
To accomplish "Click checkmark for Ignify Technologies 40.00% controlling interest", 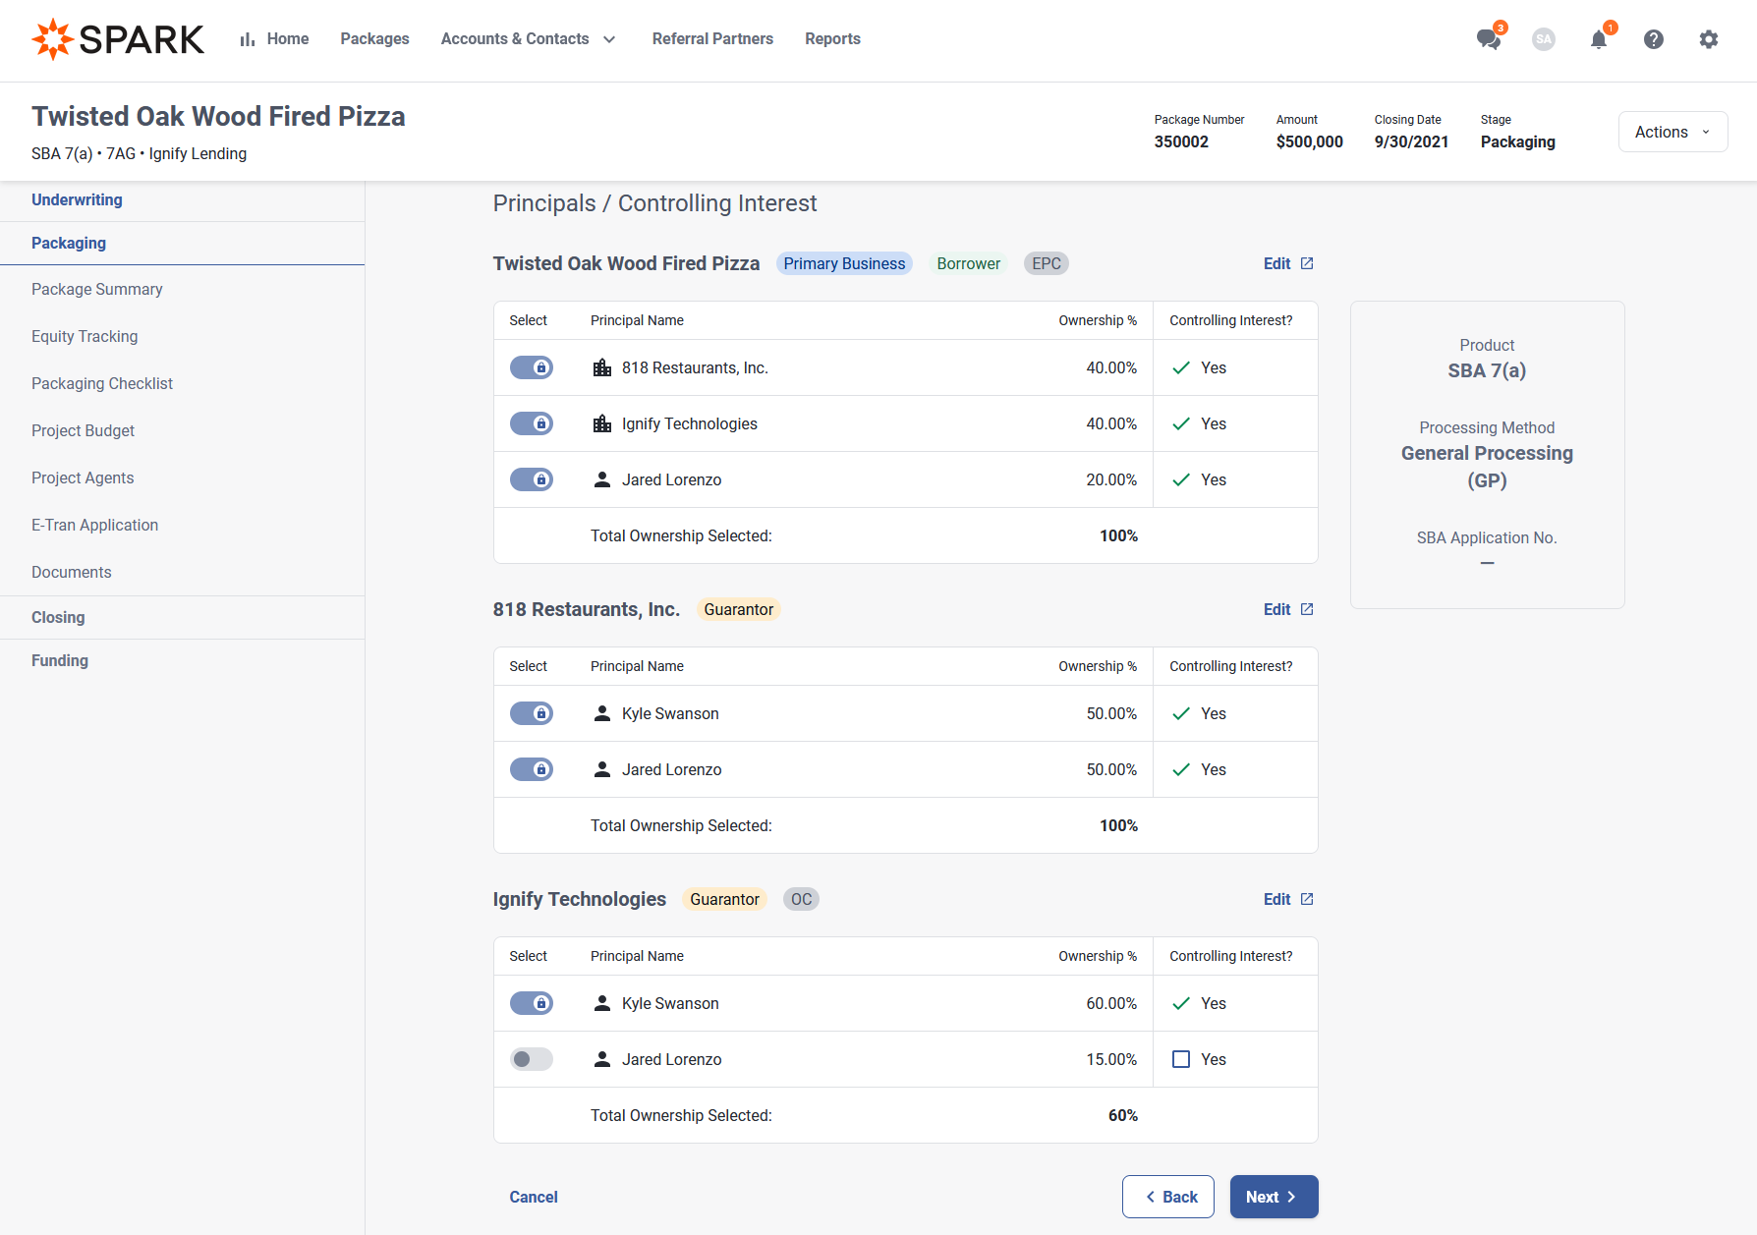I will coord(1181,423).
